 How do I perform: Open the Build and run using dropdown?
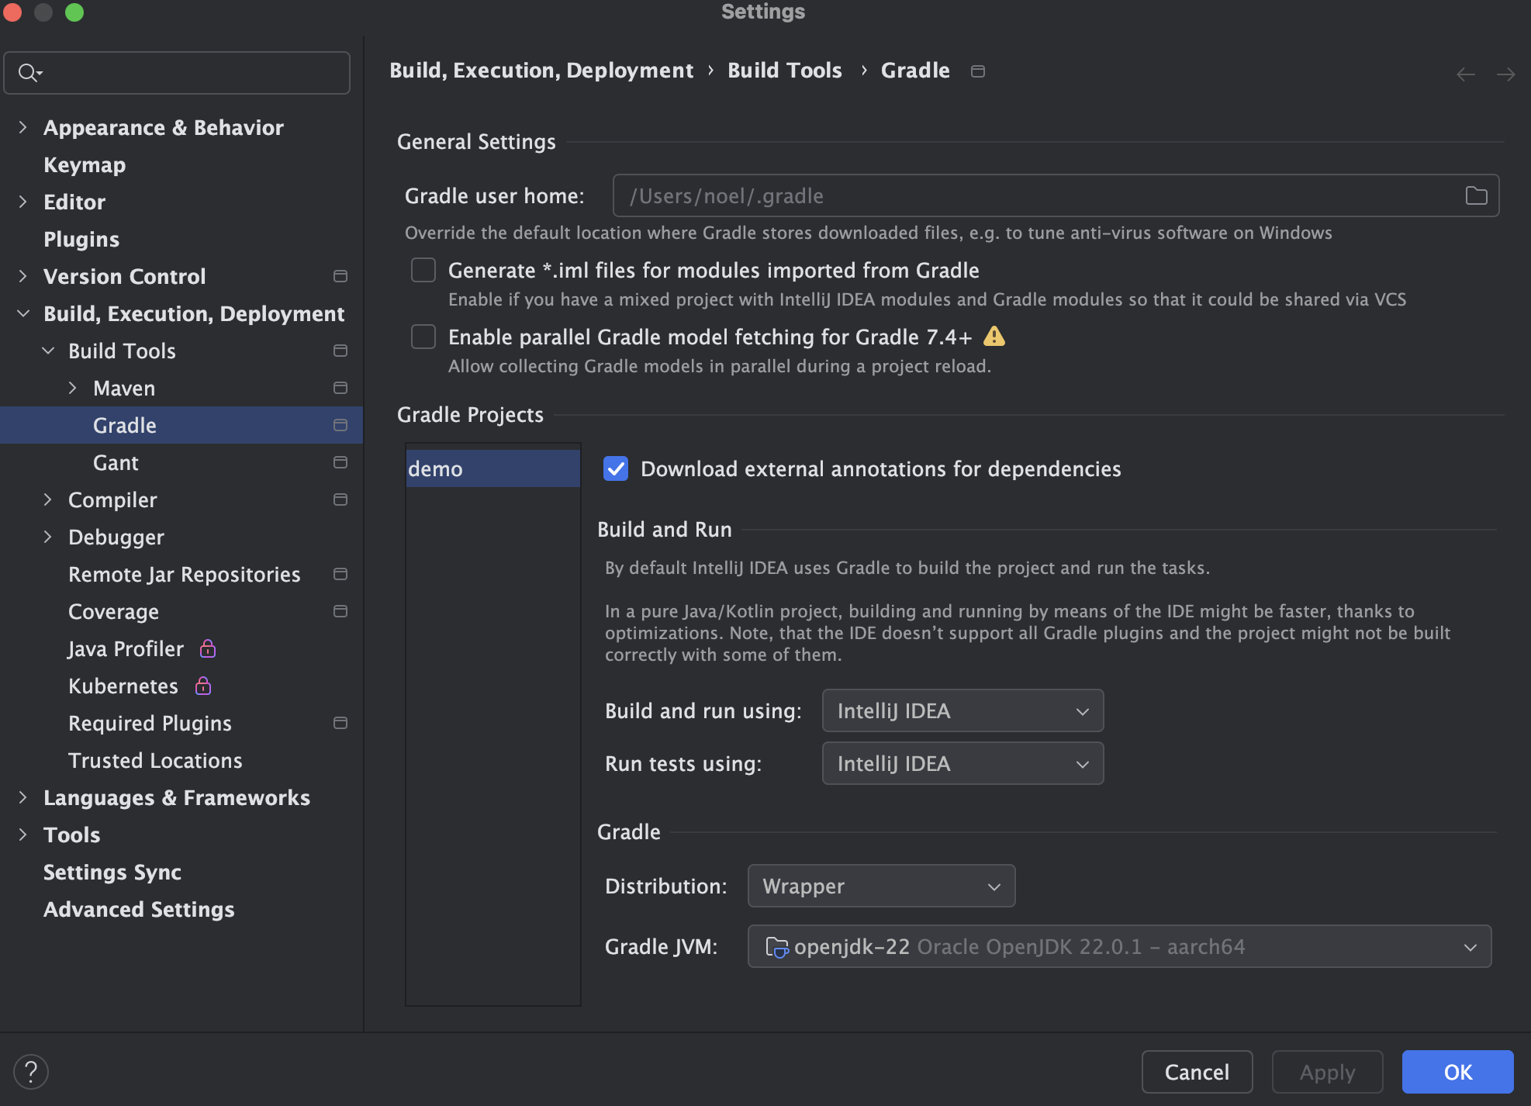tap(962, 710)
